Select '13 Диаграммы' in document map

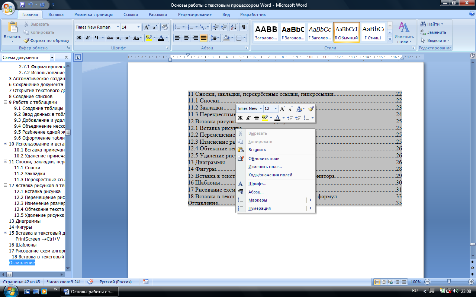[25, 221]
